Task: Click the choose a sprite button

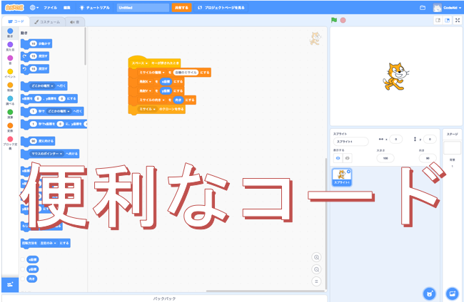Action: [429, 293]
